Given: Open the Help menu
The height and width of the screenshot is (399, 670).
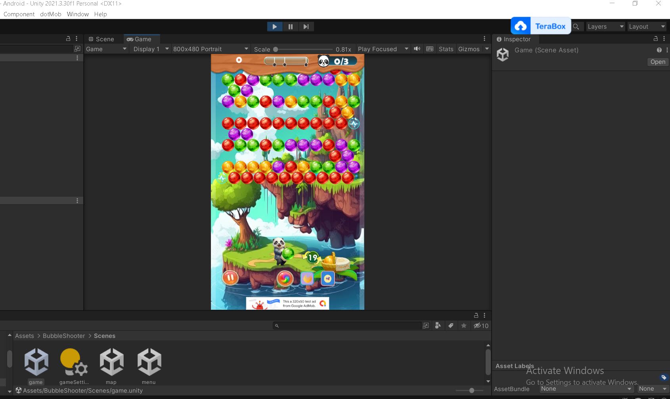Looking at the screenshot, I should 101,14.
